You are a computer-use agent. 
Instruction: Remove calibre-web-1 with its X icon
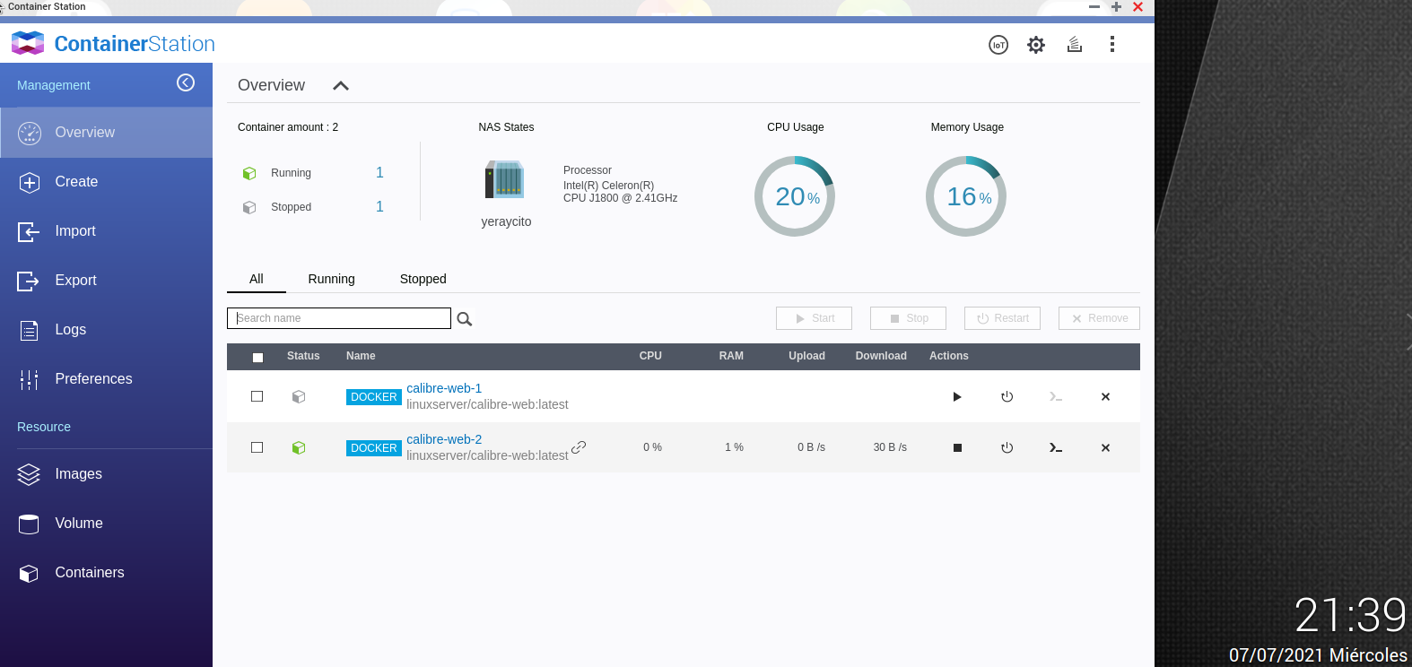tap(1105, 397)
